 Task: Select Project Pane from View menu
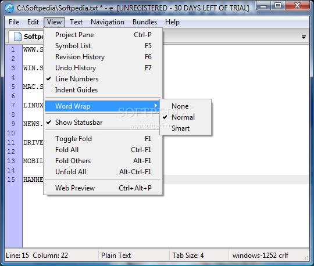coord(103,35)
